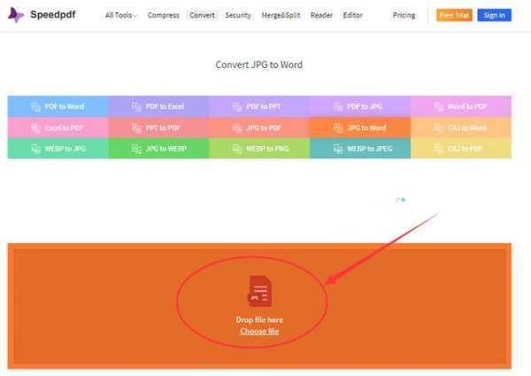Open the Convert menu item
This screenshot has height=376, width=531.
(x=202, y=15)
